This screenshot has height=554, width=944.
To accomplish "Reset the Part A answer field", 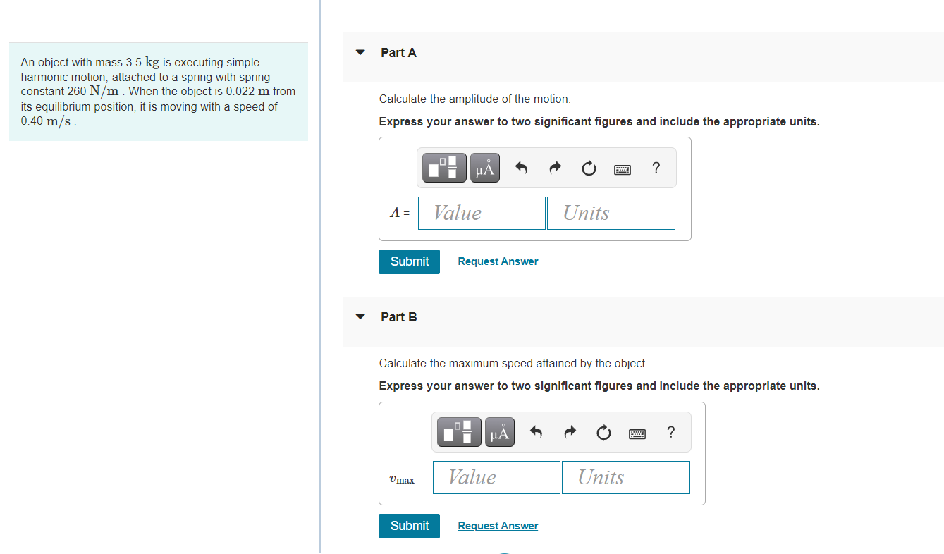I will click(x=589, y=168).
